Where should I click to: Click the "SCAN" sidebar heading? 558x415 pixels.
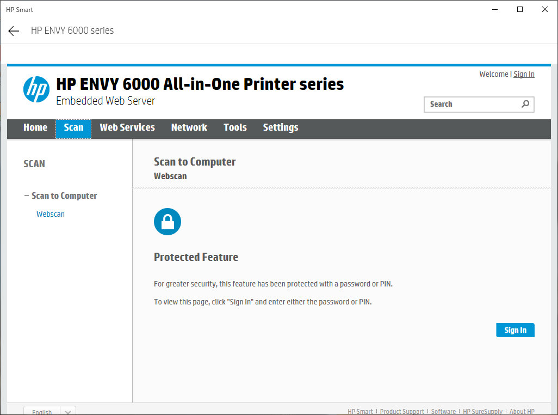tap(34, 164)
